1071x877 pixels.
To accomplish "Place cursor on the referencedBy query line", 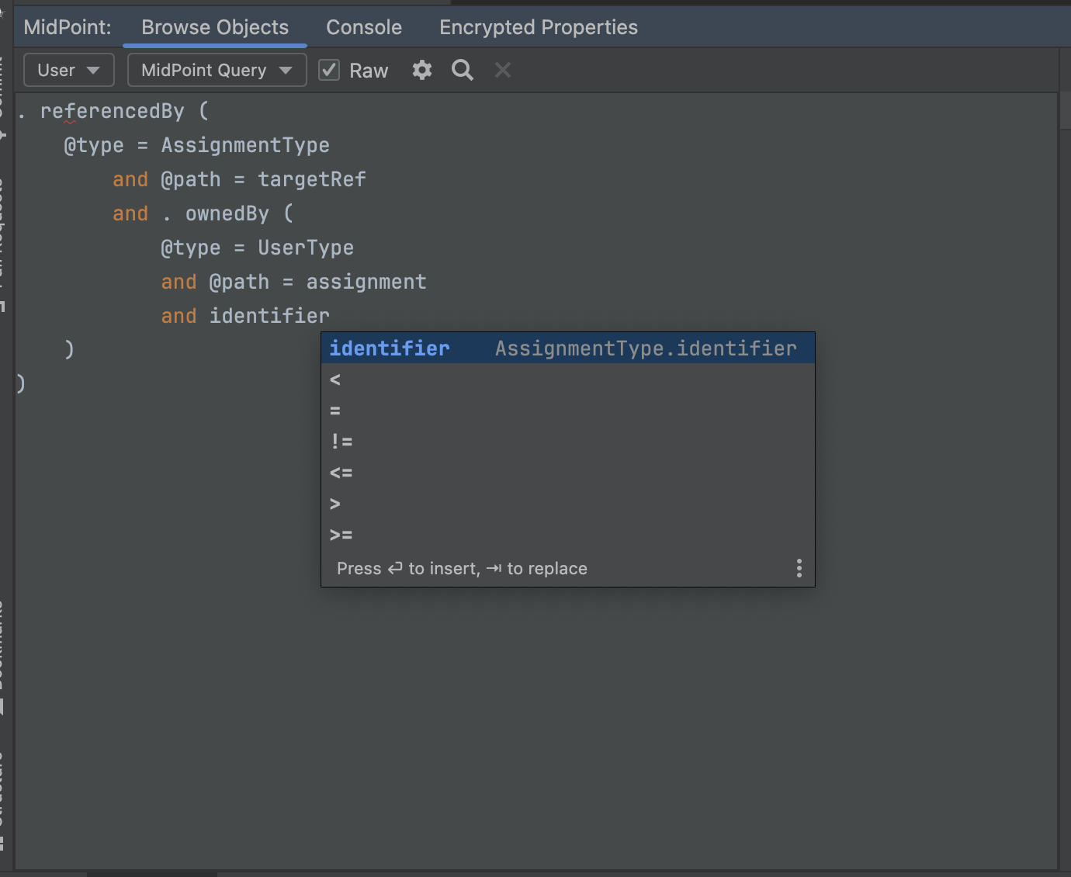I will [x=113, y=111].
